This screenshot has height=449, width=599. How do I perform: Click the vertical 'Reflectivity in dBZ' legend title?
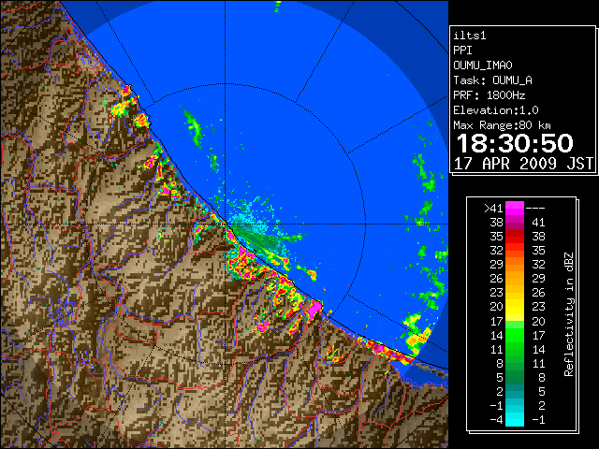point(568,314)
